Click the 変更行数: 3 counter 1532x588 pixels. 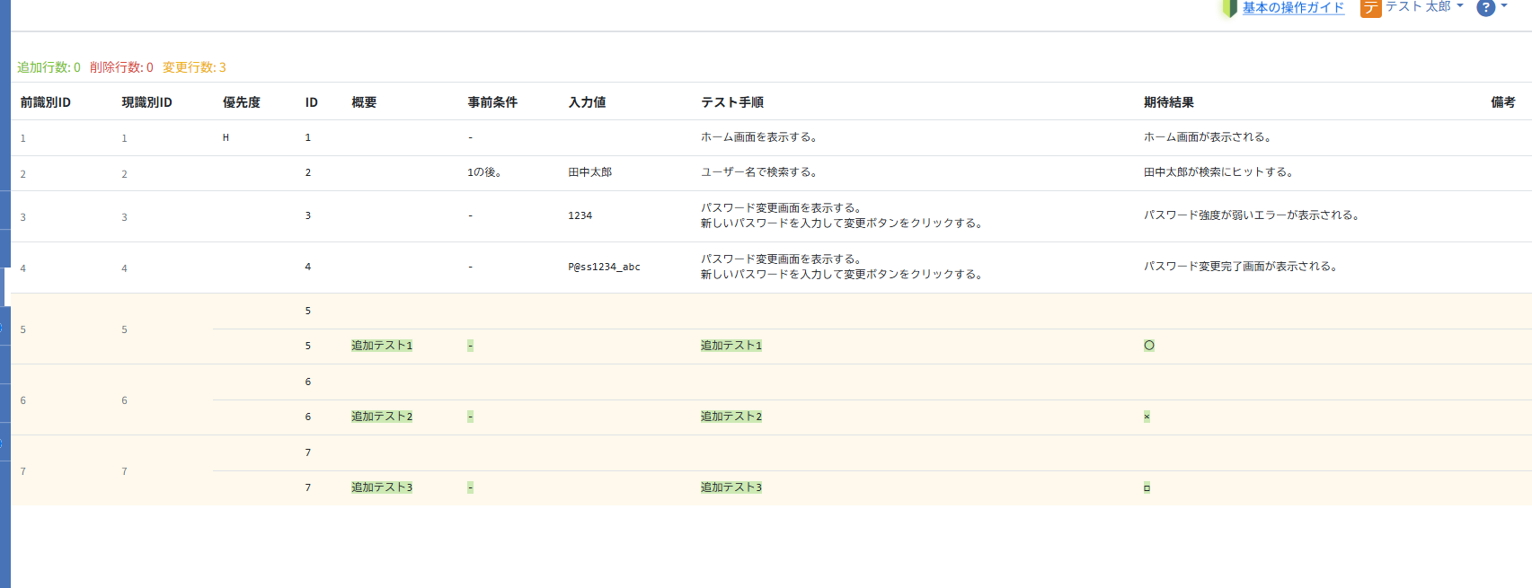pos(194,67)
